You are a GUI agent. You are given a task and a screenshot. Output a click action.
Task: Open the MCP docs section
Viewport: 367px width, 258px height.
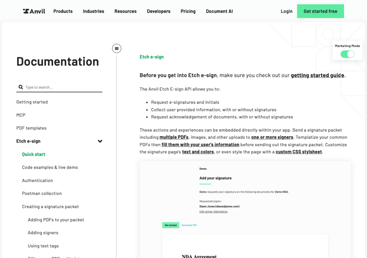point(21,115)
